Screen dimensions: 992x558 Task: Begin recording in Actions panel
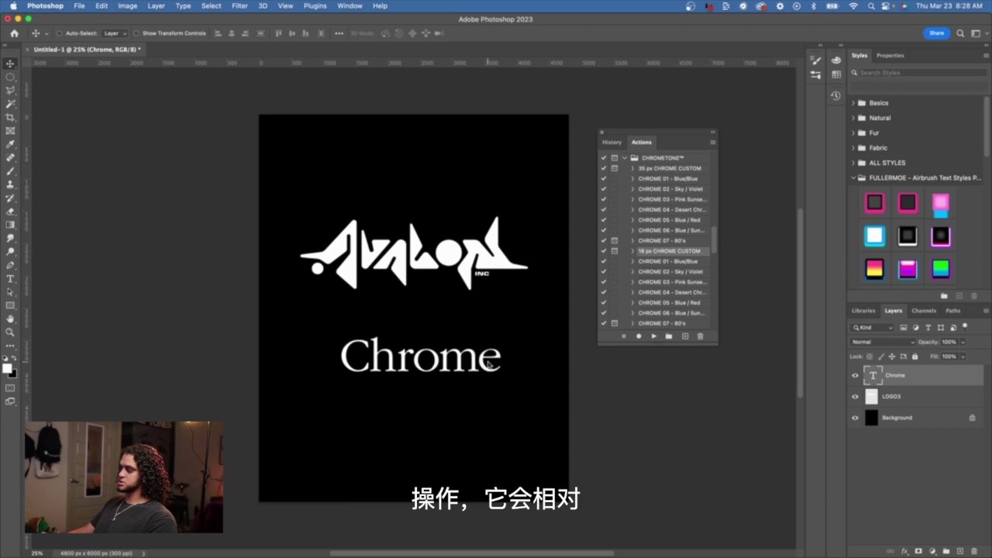coord(639,336)
